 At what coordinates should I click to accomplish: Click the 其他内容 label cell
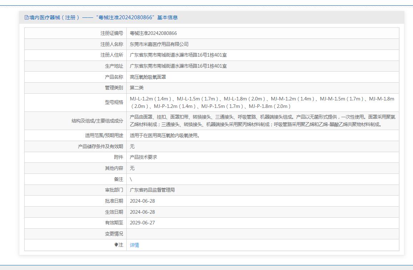[76, 168]
